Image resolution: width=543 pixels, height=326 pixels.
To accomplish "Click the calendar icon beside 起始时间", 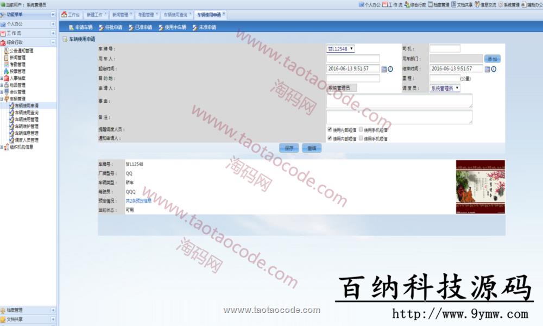I will point(384,69).
